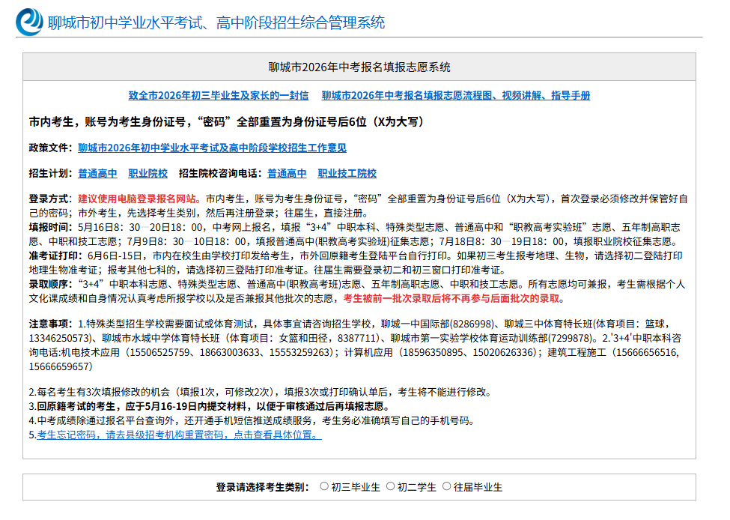Open policy file 初中学业水平考试及高中阶段学校招生工作意见
730x520 pixels.
click(212, 148)
